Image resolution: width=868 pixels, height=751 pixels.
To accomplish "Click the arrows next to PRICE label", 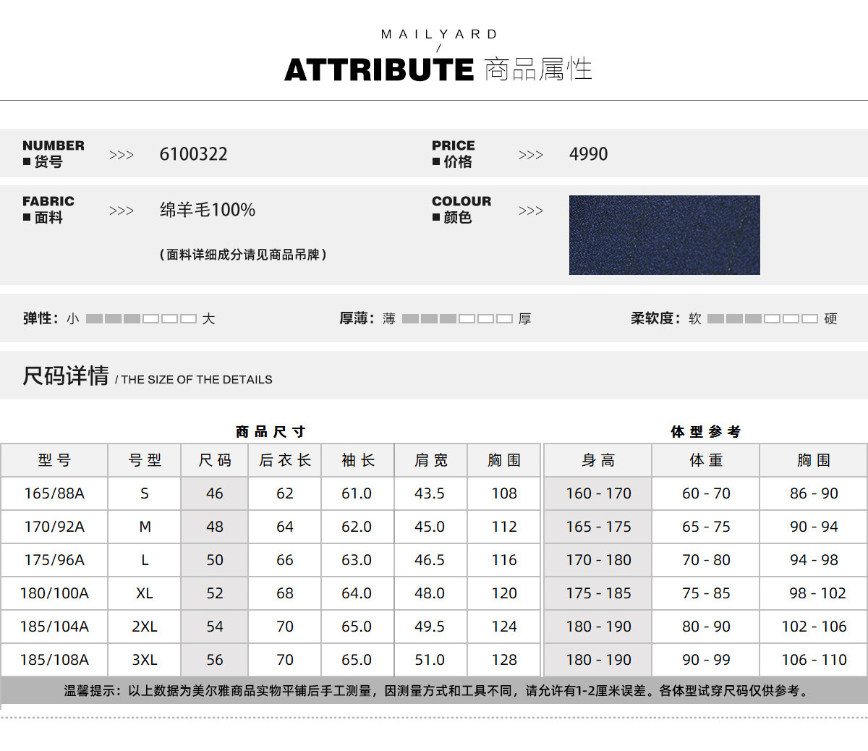I will click(x=531, y=155).
